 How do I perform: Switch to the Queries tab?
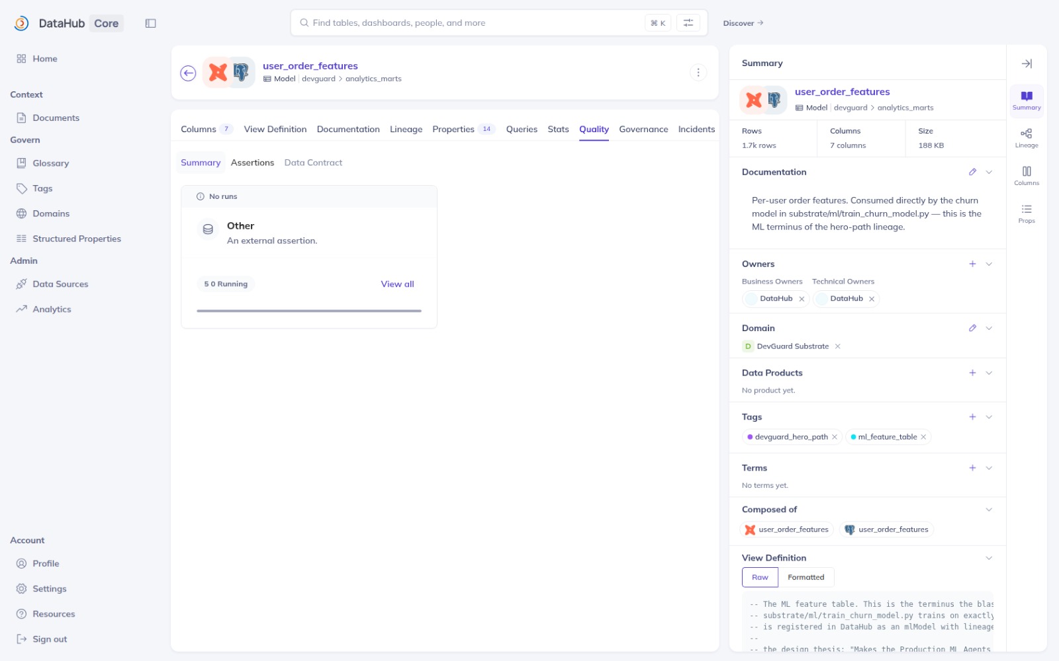click(522, 130)
